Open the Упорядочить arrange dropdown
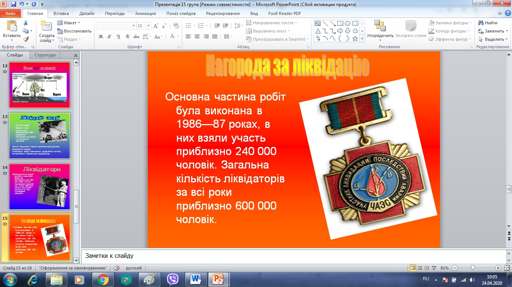Image resolution: width=512 pixels, height=287 pixels. tap(380, 31)
